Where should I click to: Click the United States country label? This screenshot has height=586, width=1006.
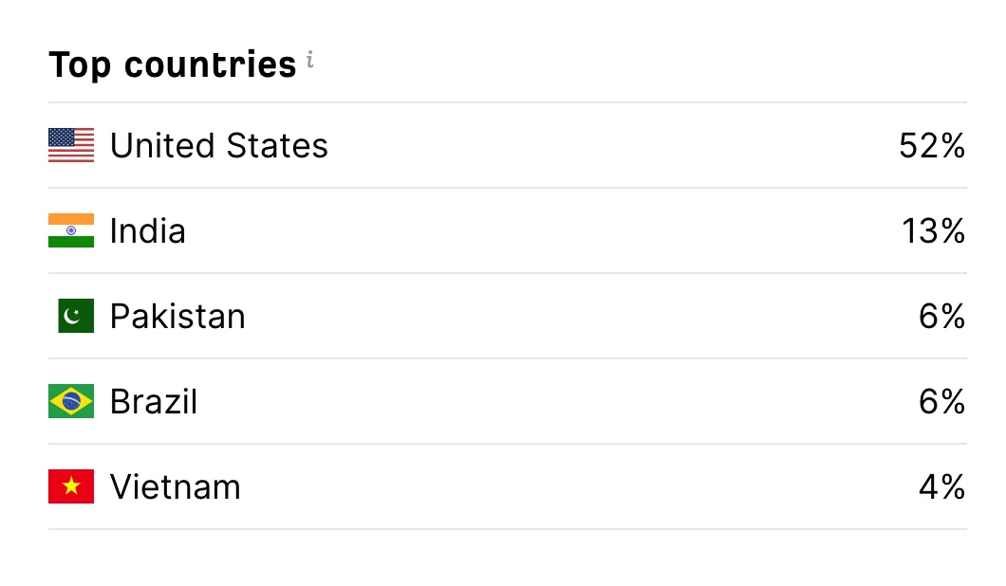(x=219, y=145)
